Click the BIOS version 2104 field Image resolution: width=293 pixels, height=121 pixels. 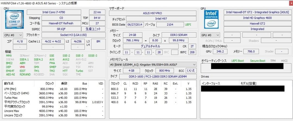point(170,24)
